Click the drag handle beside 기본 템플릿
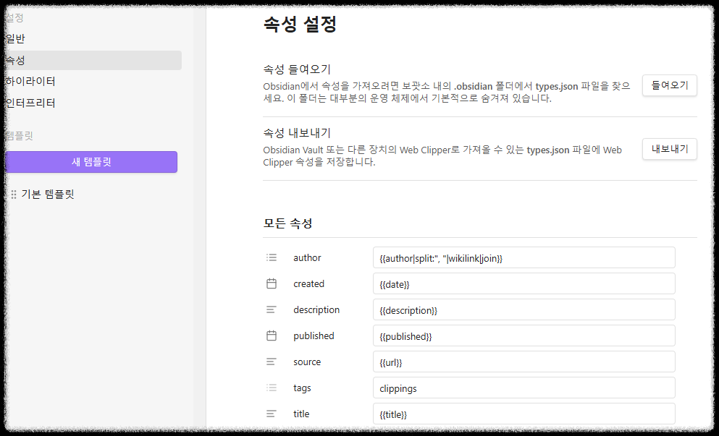 (x=13, y=194)
